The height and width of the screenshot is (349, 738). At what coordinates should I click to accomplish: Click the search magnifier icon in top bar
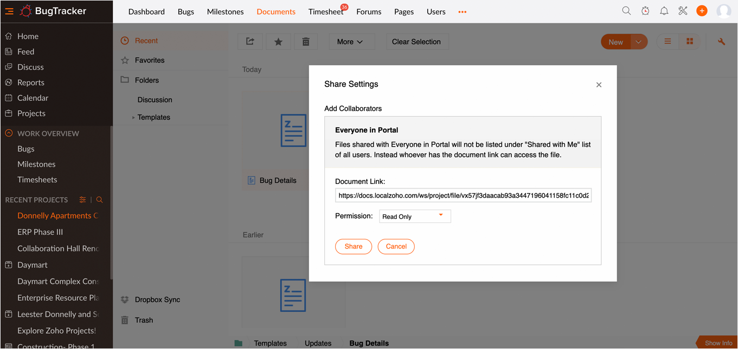[x=626, y=11]
